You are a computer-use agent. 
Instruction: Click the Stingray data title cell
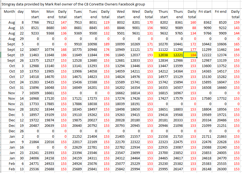tap(73, 4)
